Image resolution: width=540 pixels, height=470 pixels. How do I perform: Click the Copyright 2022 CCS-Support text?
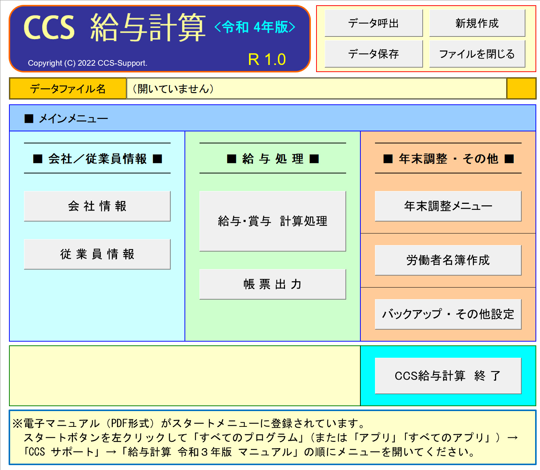(x=88, y=63)
